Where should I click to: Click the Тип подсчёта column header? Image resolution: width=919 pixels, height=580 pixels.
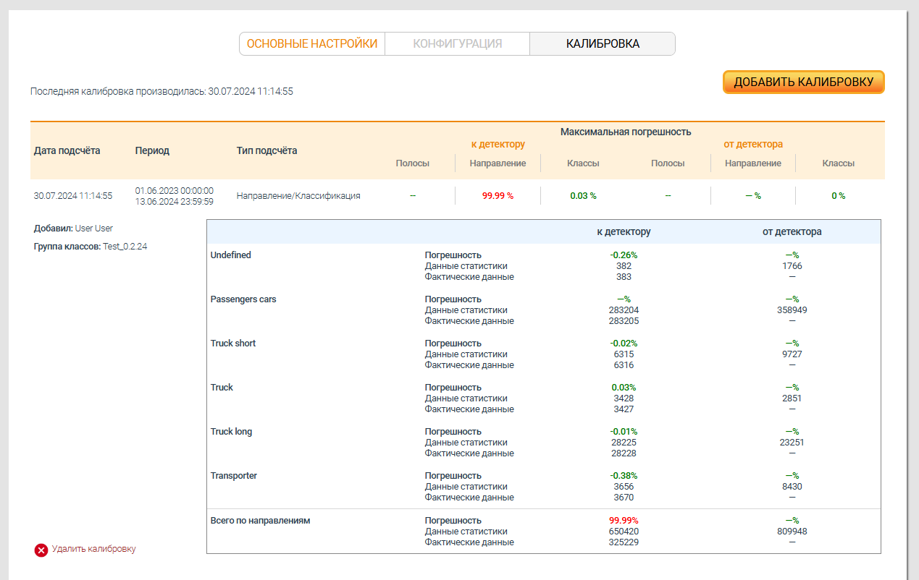pyautogui.click(x=267, y=150)
